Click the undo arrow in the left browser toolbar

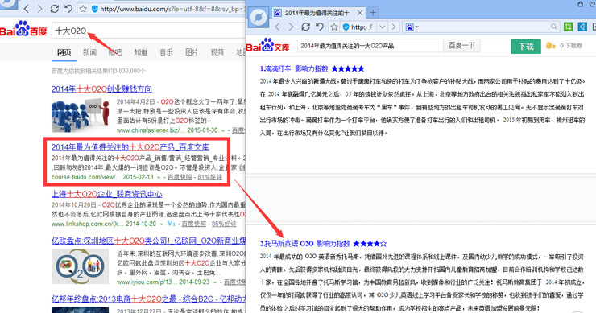pos(68,9)
